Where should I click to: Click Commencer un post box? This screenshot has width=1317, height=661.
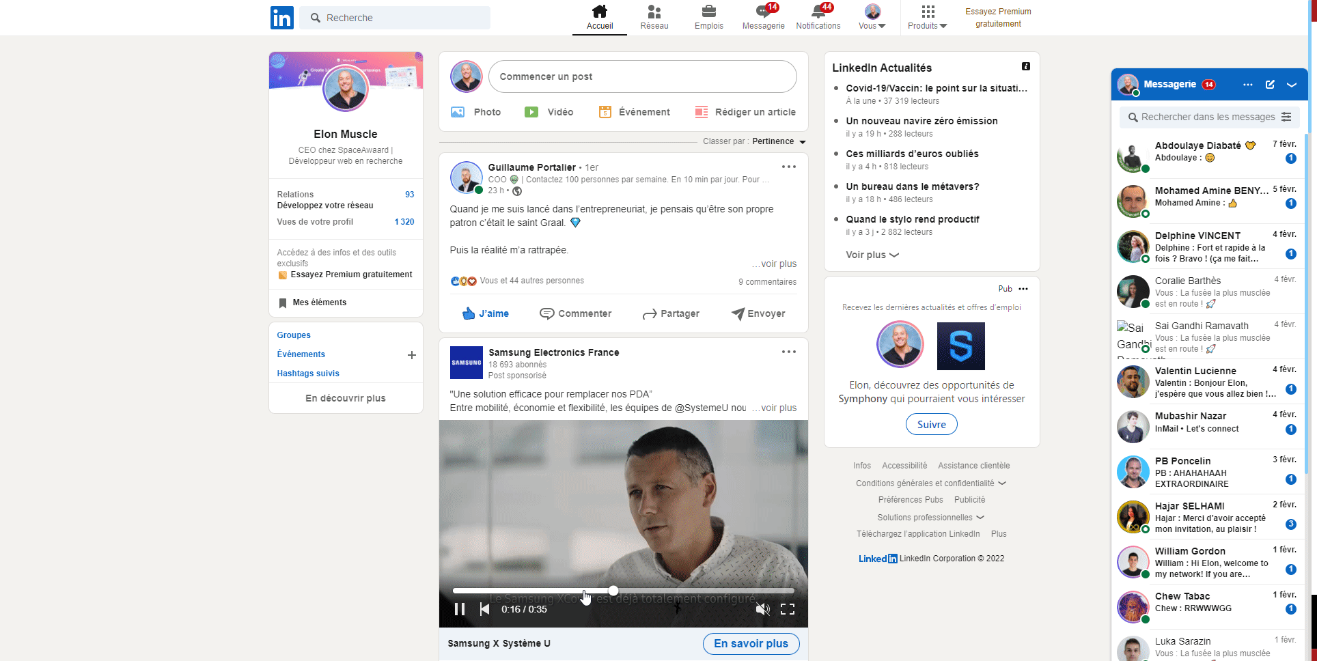642,76
